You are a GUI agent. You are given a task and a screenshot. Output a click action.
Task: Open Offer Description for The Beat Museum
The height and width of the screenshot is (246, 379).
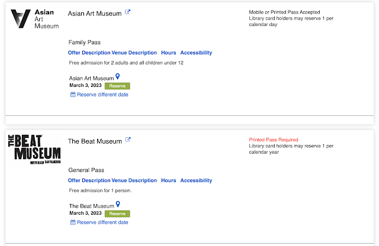(x=89, y=180)
